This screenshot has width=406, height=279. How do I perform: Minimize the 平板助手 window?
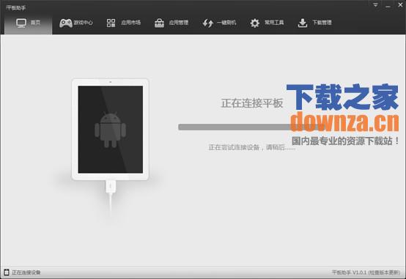(388, 6)
